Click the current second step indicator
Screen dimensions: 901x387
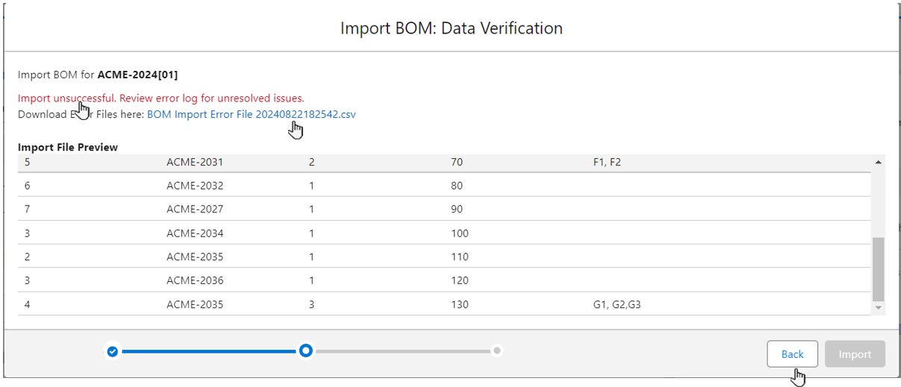coord(305,351)
